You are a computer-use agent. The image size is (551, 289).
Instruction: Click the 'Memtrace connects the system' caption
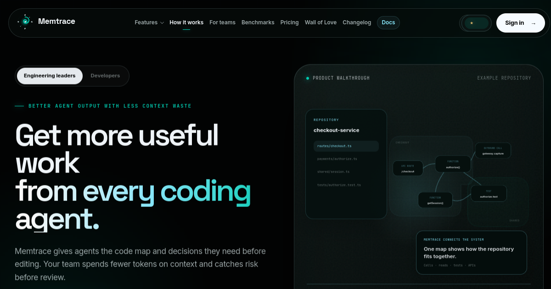454,239
